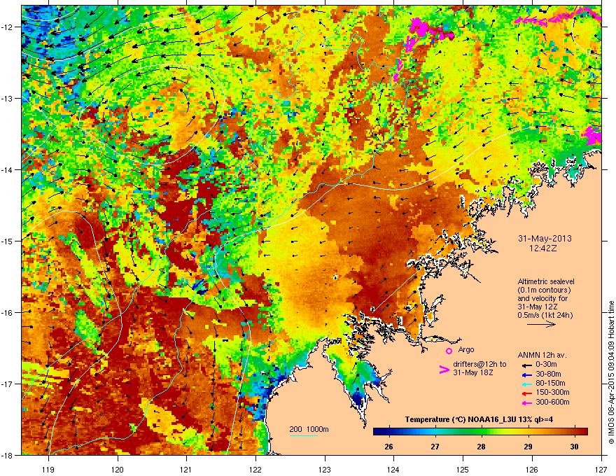Click the magenta Argo circle legend marker
The height and width of the screenshot is (476, 616).
click(x=449, y=351)
